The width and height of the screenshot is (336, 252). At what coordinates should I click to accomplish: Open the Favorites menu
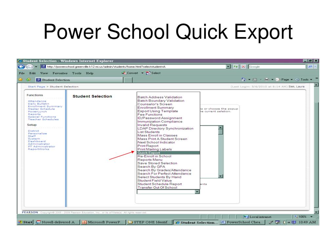[x=60, y=73]
